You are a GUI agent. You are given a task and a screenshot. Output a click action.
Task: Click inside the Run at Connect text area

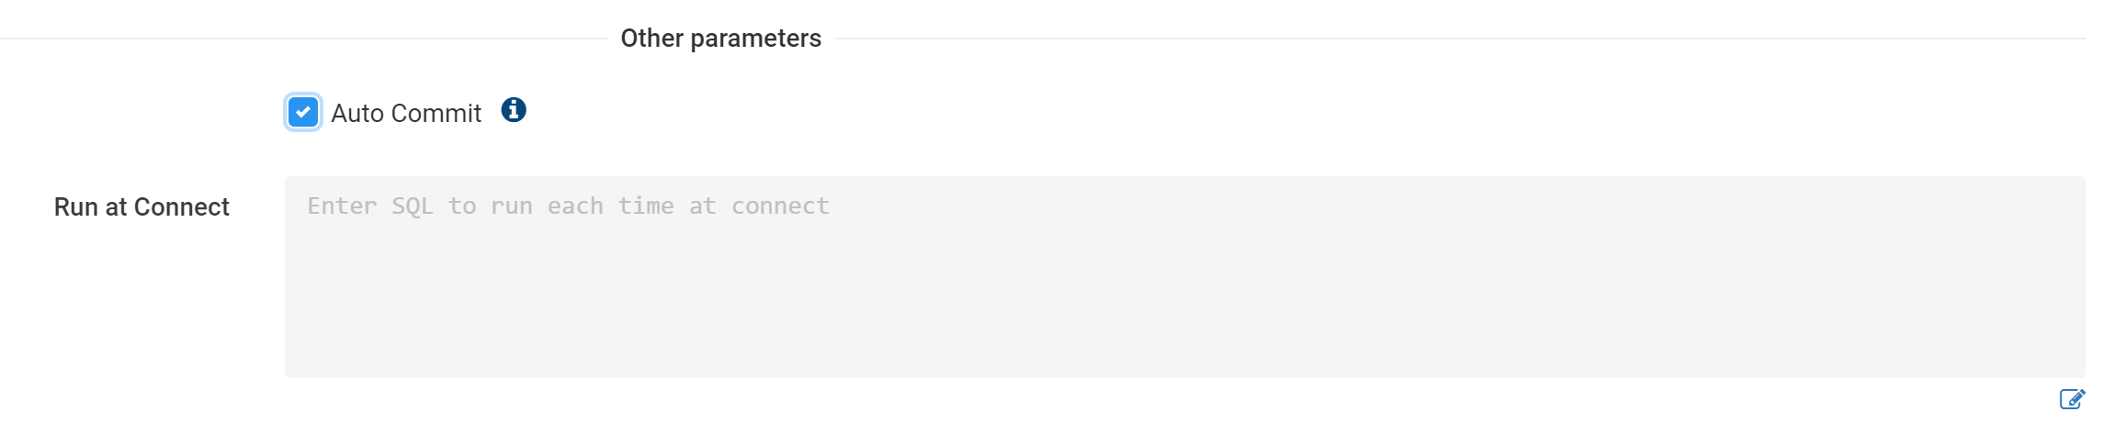(x=1183, y=276)
